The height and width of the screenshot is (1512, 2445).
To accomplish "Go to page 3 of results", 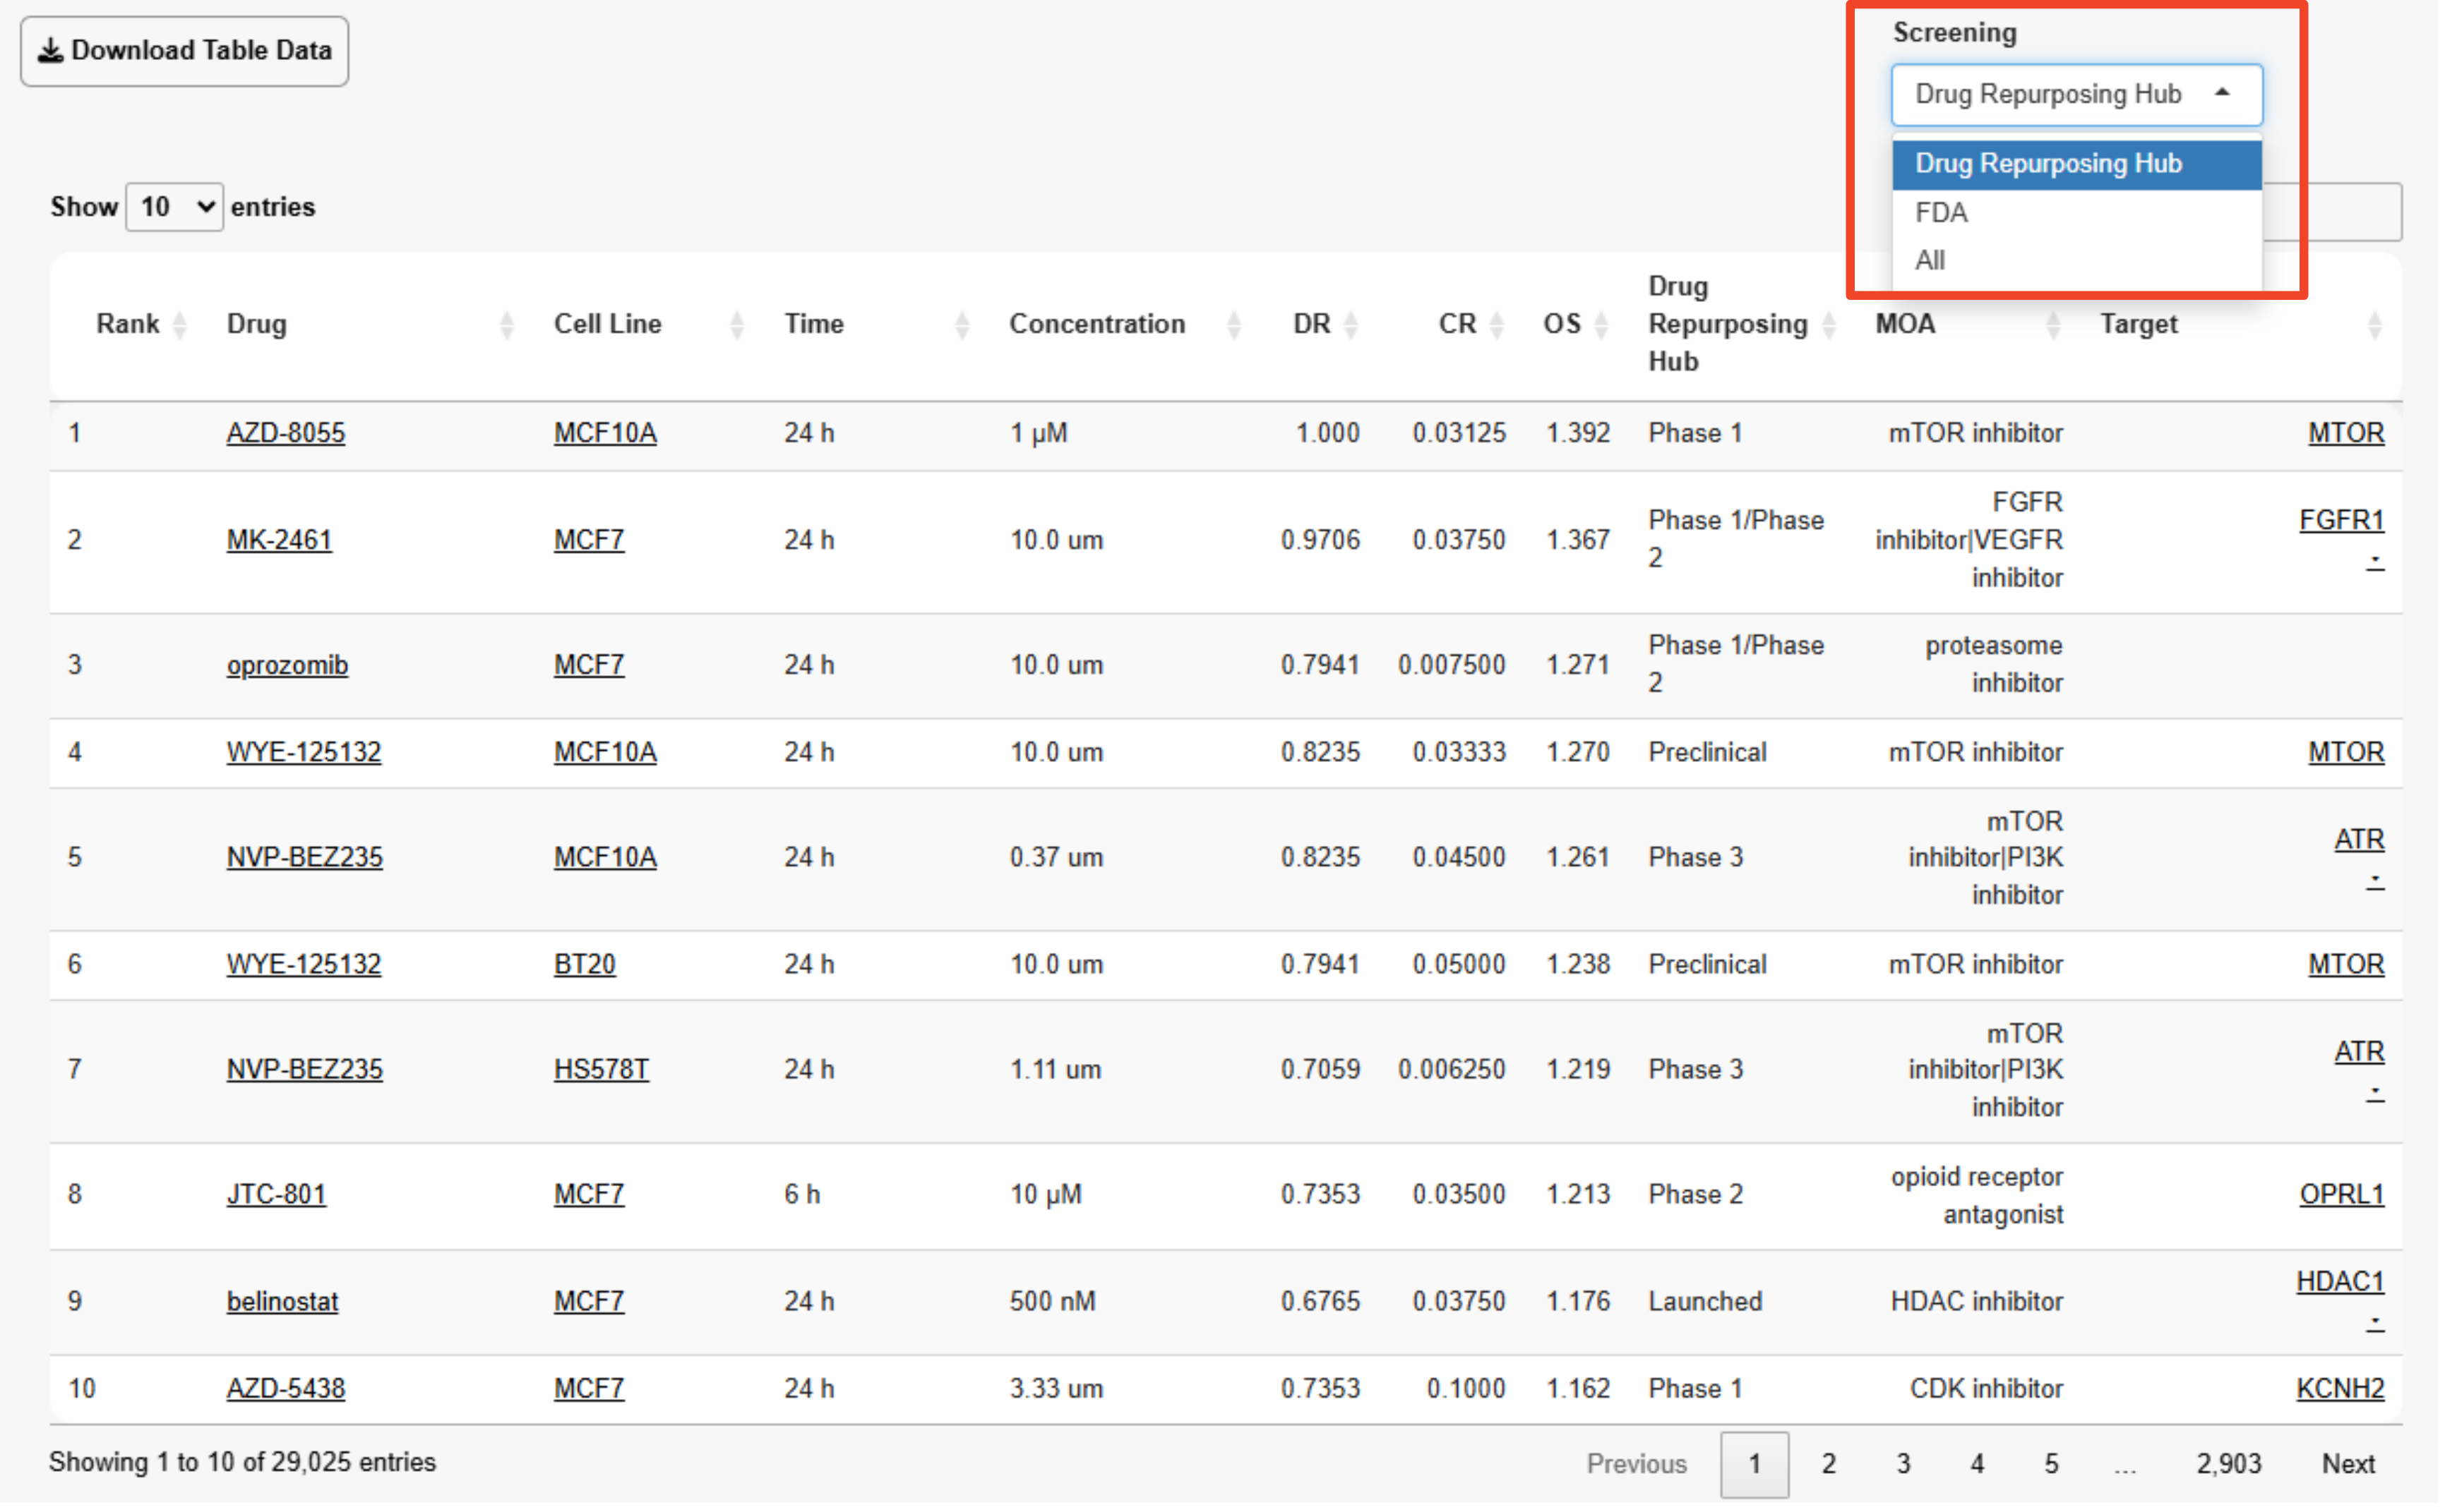I will pyautogui.click(x=1903, y=1464).
